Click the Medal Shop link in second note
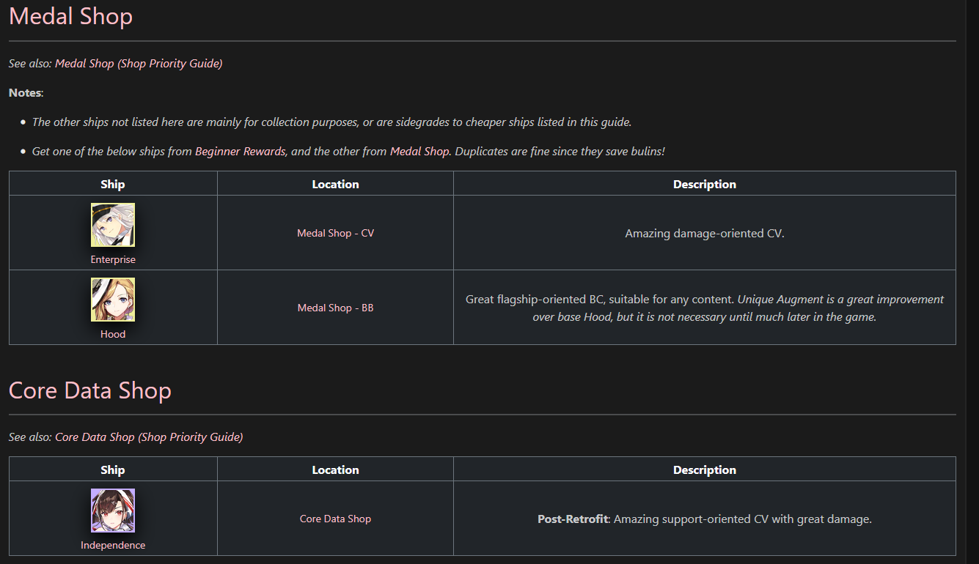Image resolution: width=979 pixels, height=564 pixels. 419,152
